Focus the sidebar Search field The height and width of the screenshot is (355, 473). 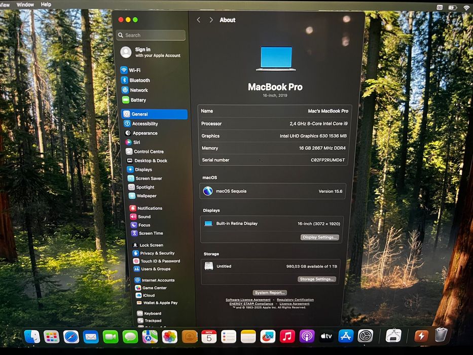[x=151, y=35]
